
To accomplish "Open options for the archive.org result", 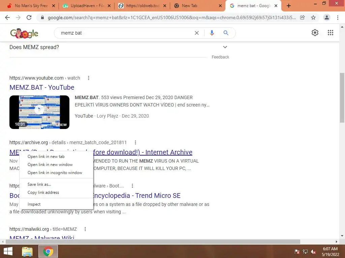I will (x=135, y=142).
